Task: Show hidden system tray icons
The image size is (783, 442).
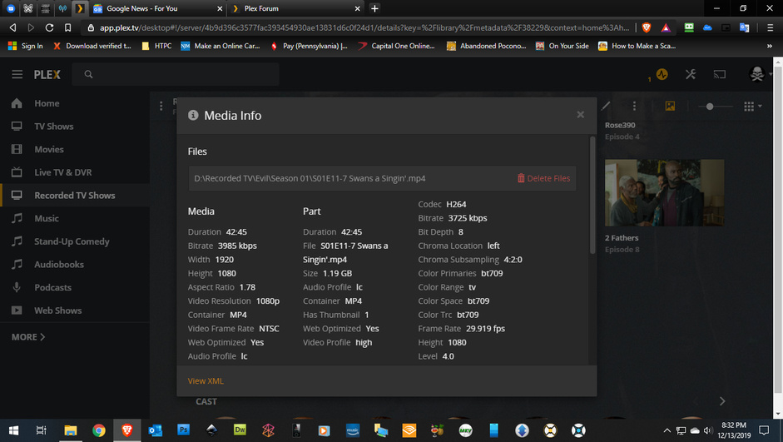Action: tap(667, 430)
